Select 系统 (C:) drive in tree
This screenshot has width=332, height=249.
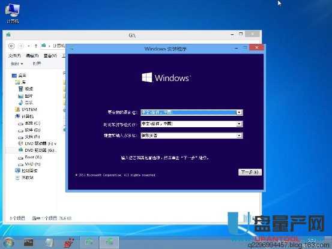pyautogui.click(x=32, y=123)
